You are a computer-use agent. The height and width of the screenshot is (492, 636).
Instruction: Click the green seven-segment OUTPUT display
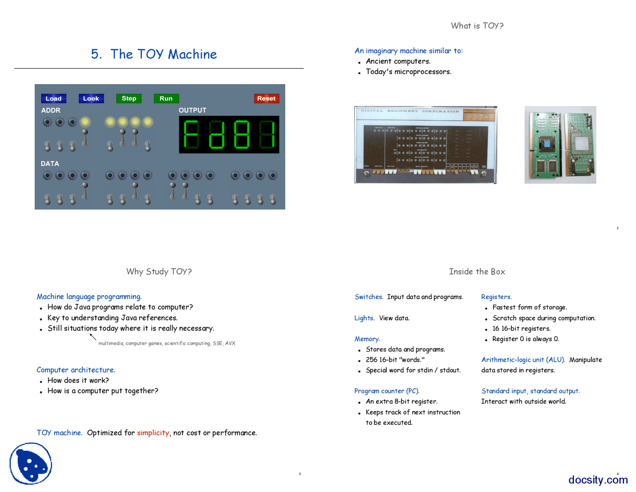pos(229,133)
